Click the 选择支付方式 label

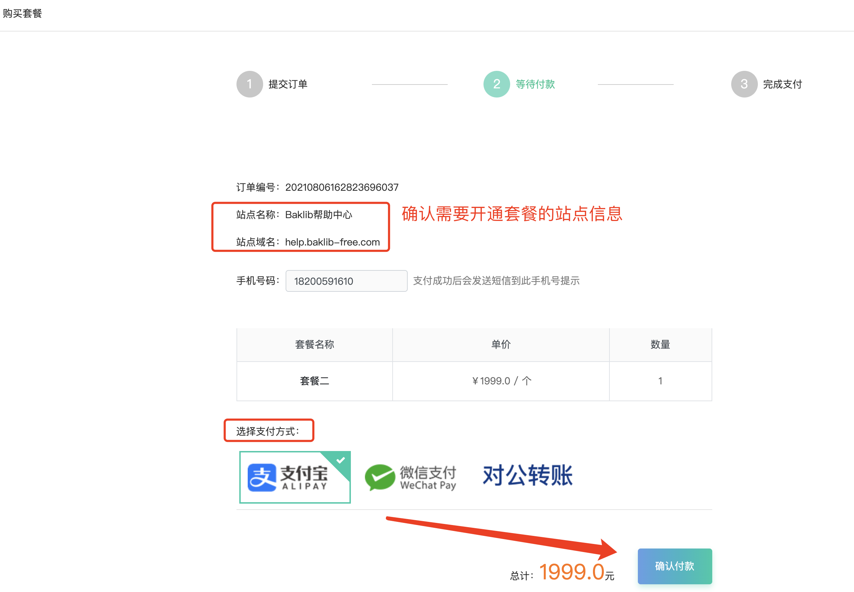click(268, 431)
